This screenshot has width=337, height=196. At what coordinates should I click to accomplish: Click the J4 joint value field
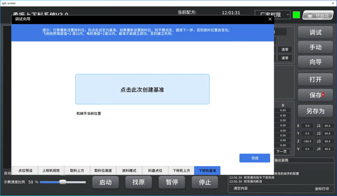[x=328, y=149]
